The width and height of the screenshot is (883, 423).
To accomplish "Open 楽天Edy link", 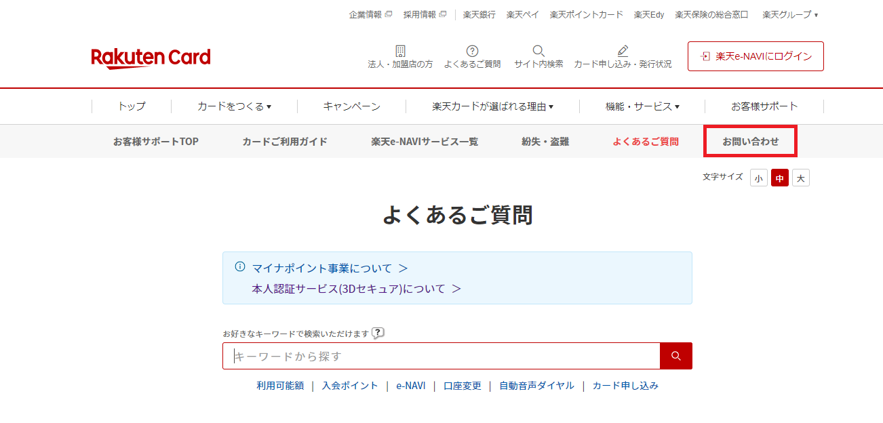I will coord(649,14).
